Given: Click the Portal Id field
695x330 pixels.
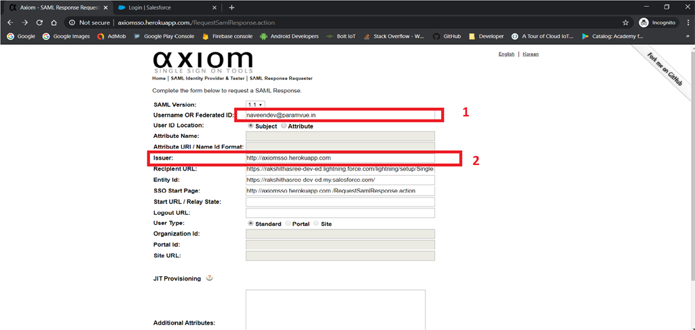Looking at the screenshot, I should [340, 245].
